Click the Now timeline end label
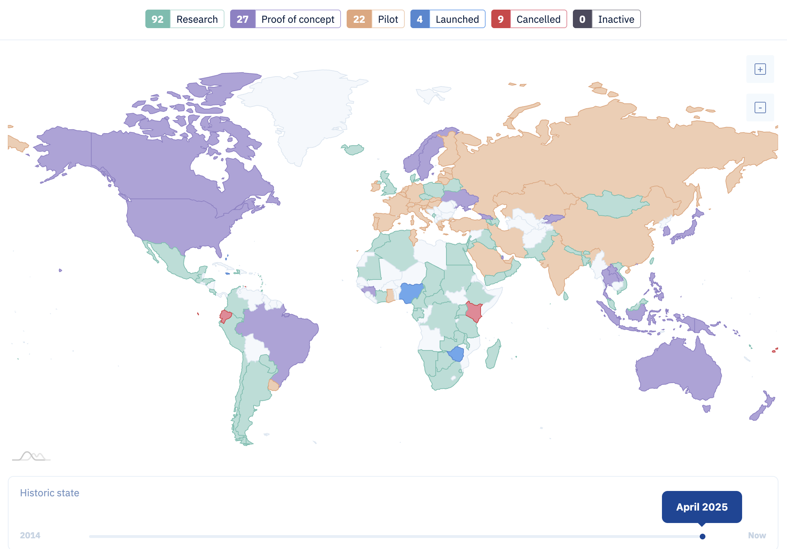Image resolution: width=787 pixels, height=549 pixels. pos(757,535)
